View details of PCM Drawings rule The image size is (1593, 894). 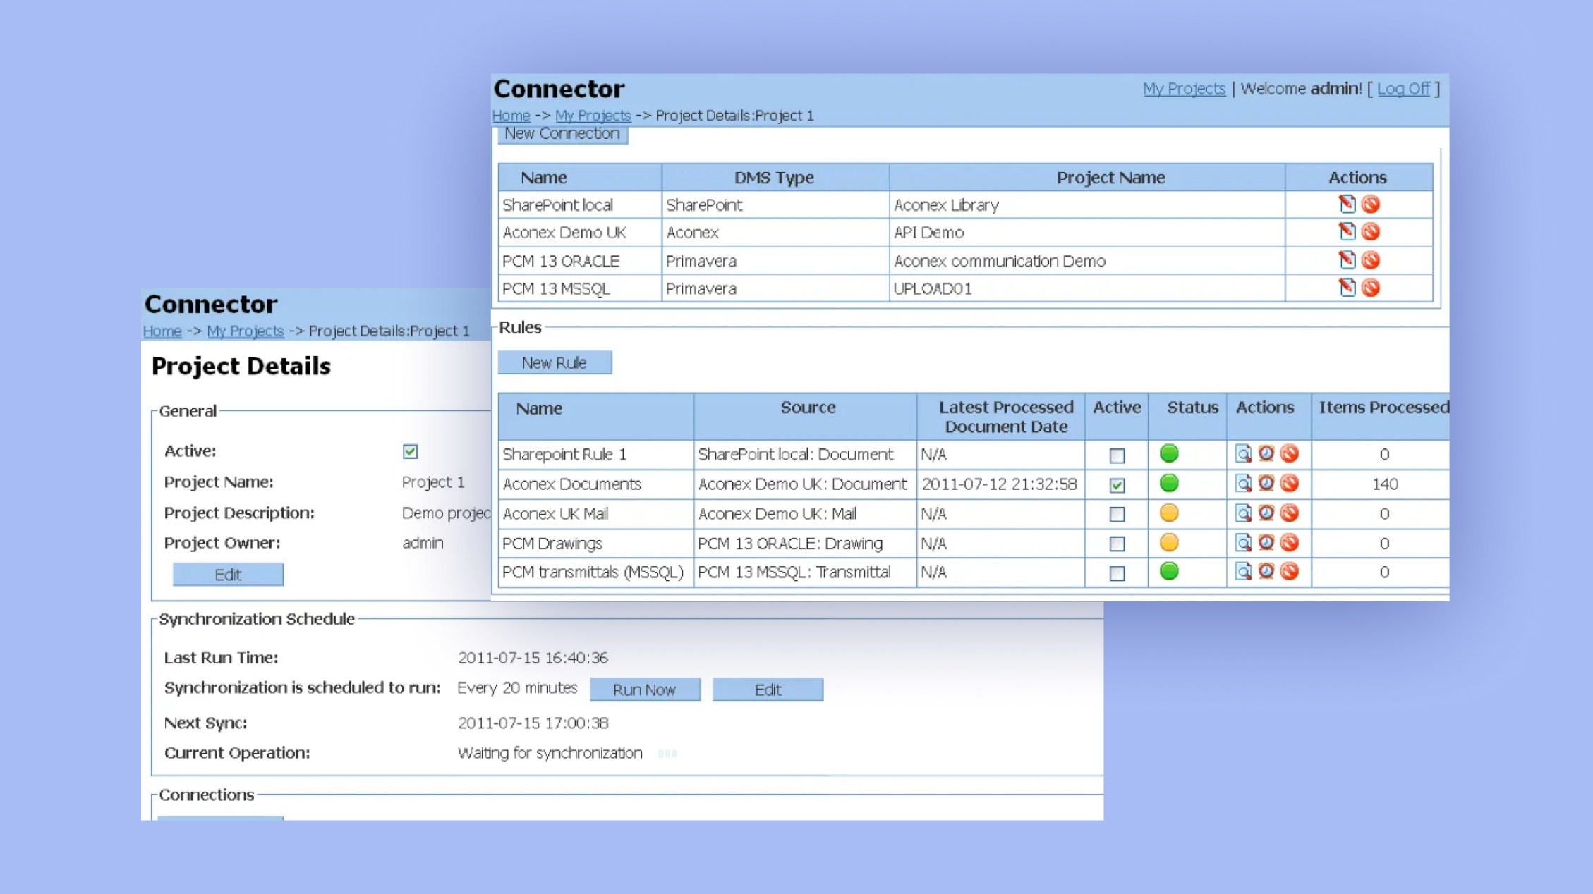click(x=1243, y=542)
